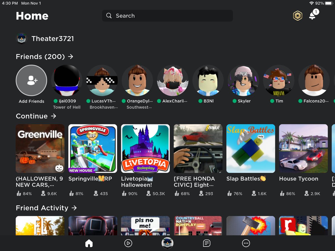This screenshot has width=335, height=251.
Task: Click the 4:30 PM clock text
Action: tap(10, 3)
